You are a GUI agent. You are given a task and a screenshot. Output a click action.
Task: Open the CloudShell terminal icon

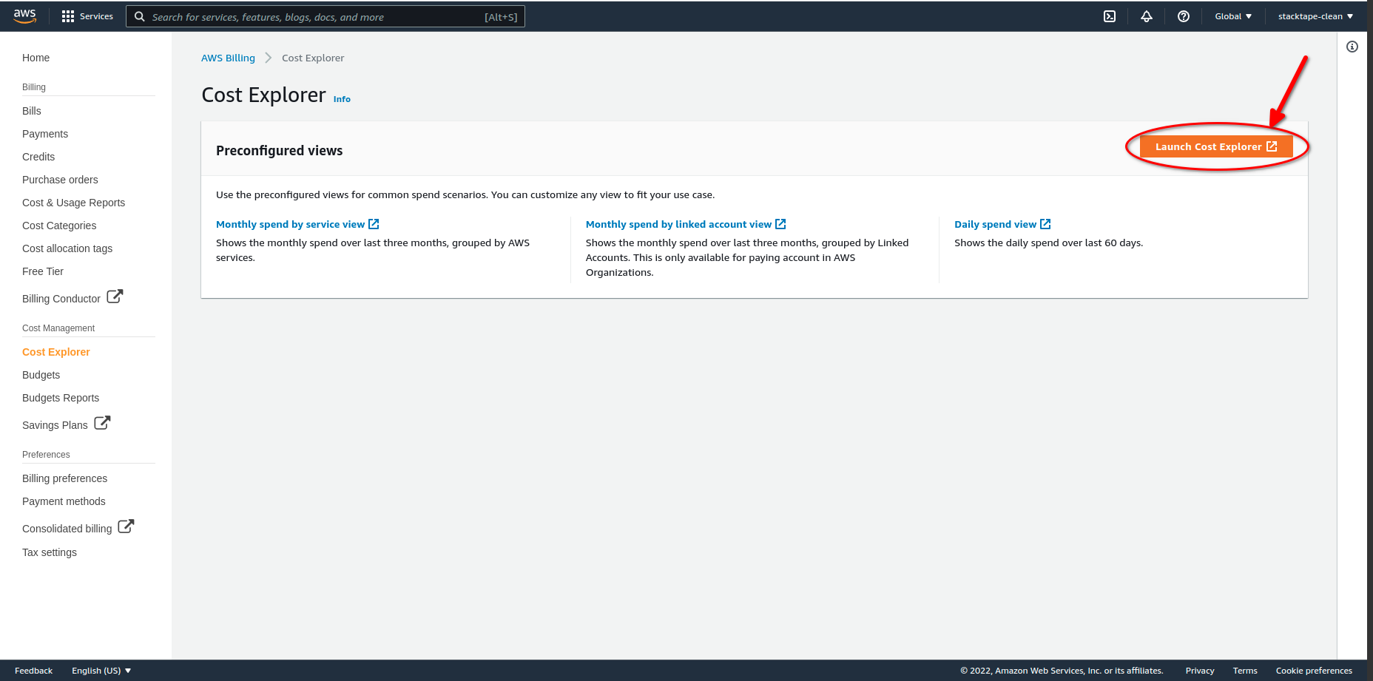(x=1110, y=16)
